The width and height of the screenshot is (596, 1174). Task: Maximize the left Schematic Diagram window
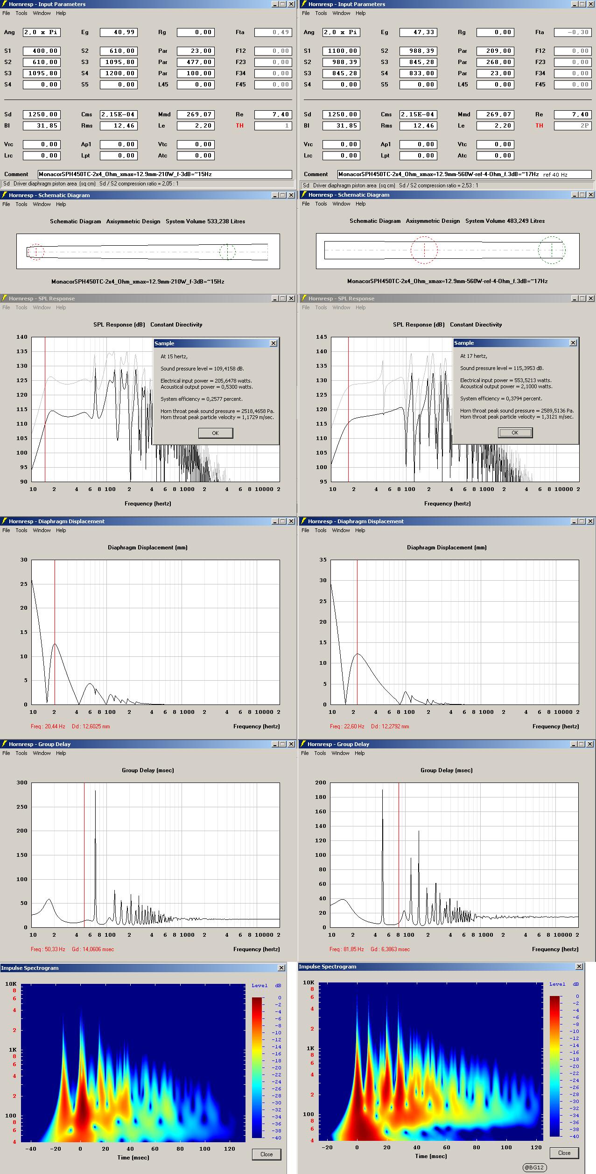pos(282,195)
